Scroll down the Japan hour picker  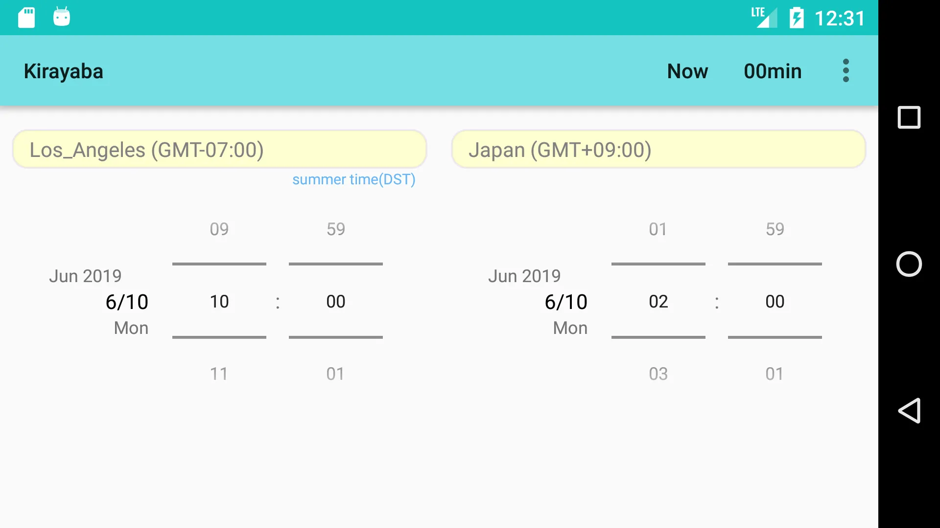pyautogui.click(x=658, y=373)
